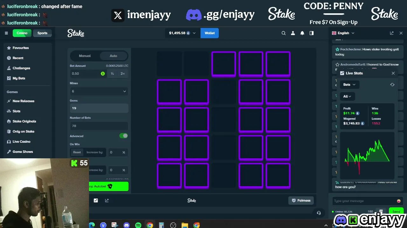Switch to the Auto tab
407x228 pixels.
[114, 56]
